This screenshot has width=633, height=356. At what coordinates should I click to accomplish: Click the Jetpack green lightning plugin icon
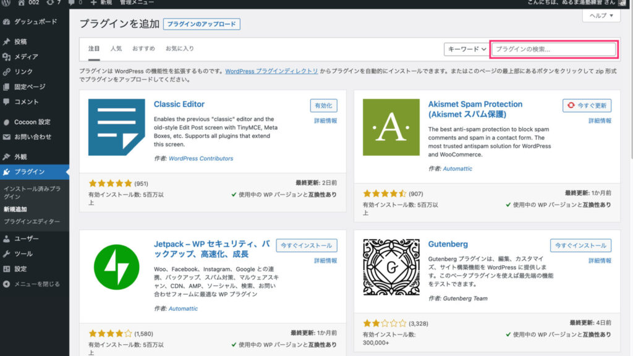click(116, 266)
